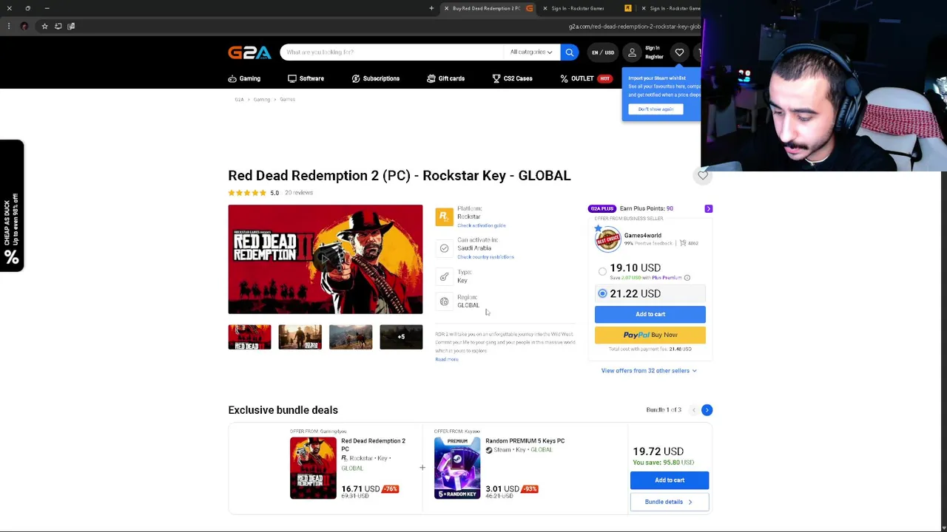
Task: Click the Register link
Action: tap(654, 57)
